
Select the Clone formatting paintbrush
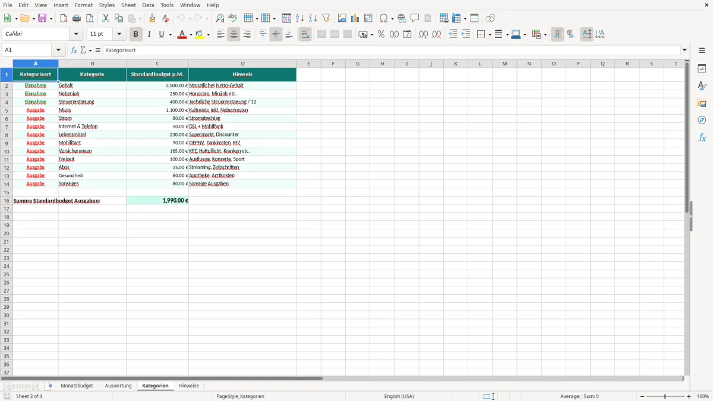click(153, 18)
